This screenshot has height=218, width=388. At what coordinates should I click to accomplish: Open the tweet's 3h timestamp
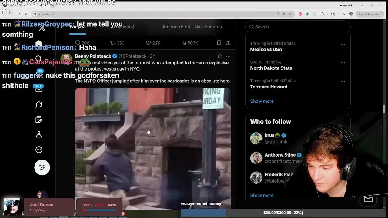click(152, 56)
